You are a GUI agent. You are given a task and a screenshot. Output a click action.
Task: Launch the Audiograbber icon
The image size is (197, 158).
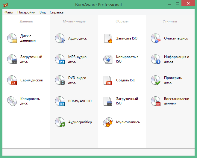coord(60,122)
